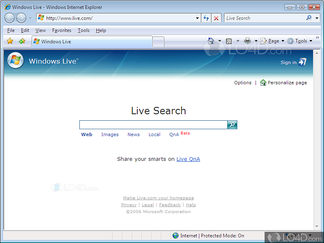The height and width of the screenshot is (243, 324).
Task: Open the View menu
Action: click(40, 30)
